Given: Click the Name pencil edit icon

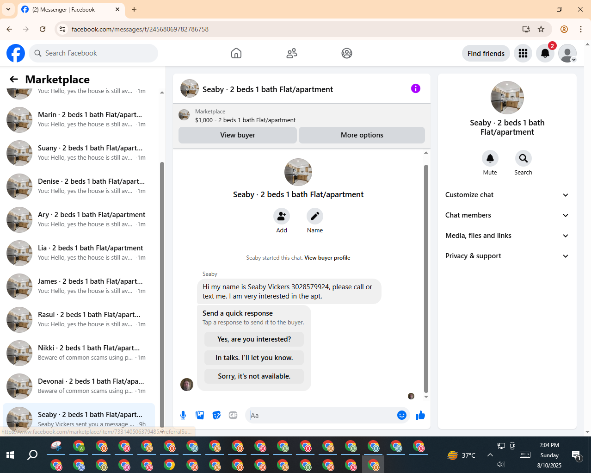Looking at the screenshot, I should [315, 216].
